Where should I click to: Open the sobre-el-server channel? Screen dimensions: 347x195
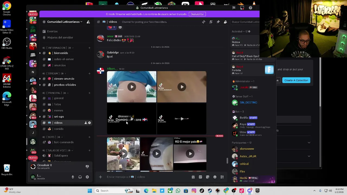64,59
